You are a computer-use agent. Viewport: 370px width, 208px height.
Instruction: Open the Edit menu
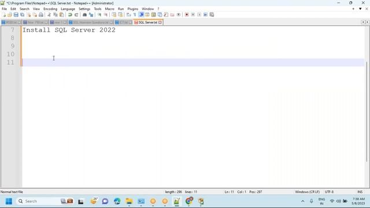tap(13, 9)
